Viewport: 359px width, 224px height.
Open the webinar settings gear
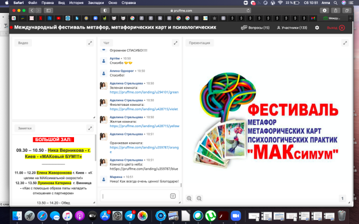point(317,27)
